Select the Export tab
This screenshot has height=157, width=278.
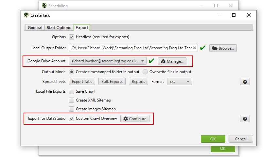click(x=82, y=28)
